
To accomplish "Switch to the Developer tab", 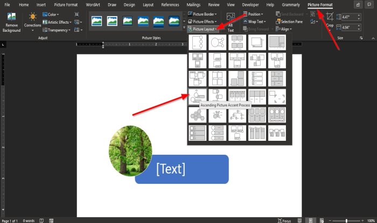I will click(250, 4).
